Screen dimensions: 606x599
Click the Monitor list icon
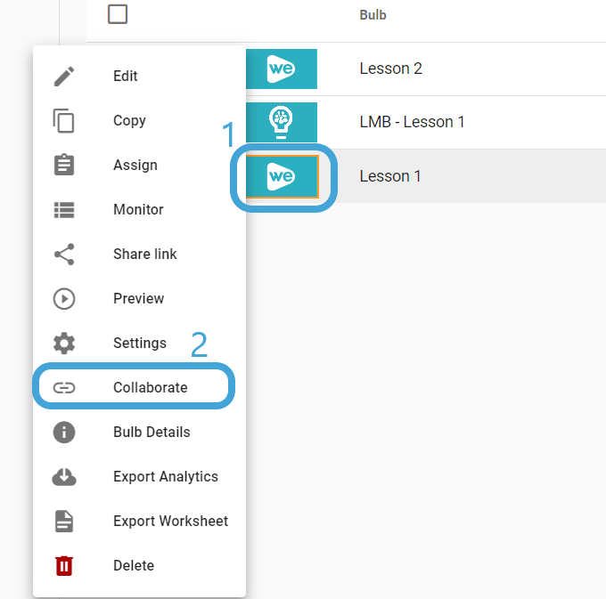[64, 209]
